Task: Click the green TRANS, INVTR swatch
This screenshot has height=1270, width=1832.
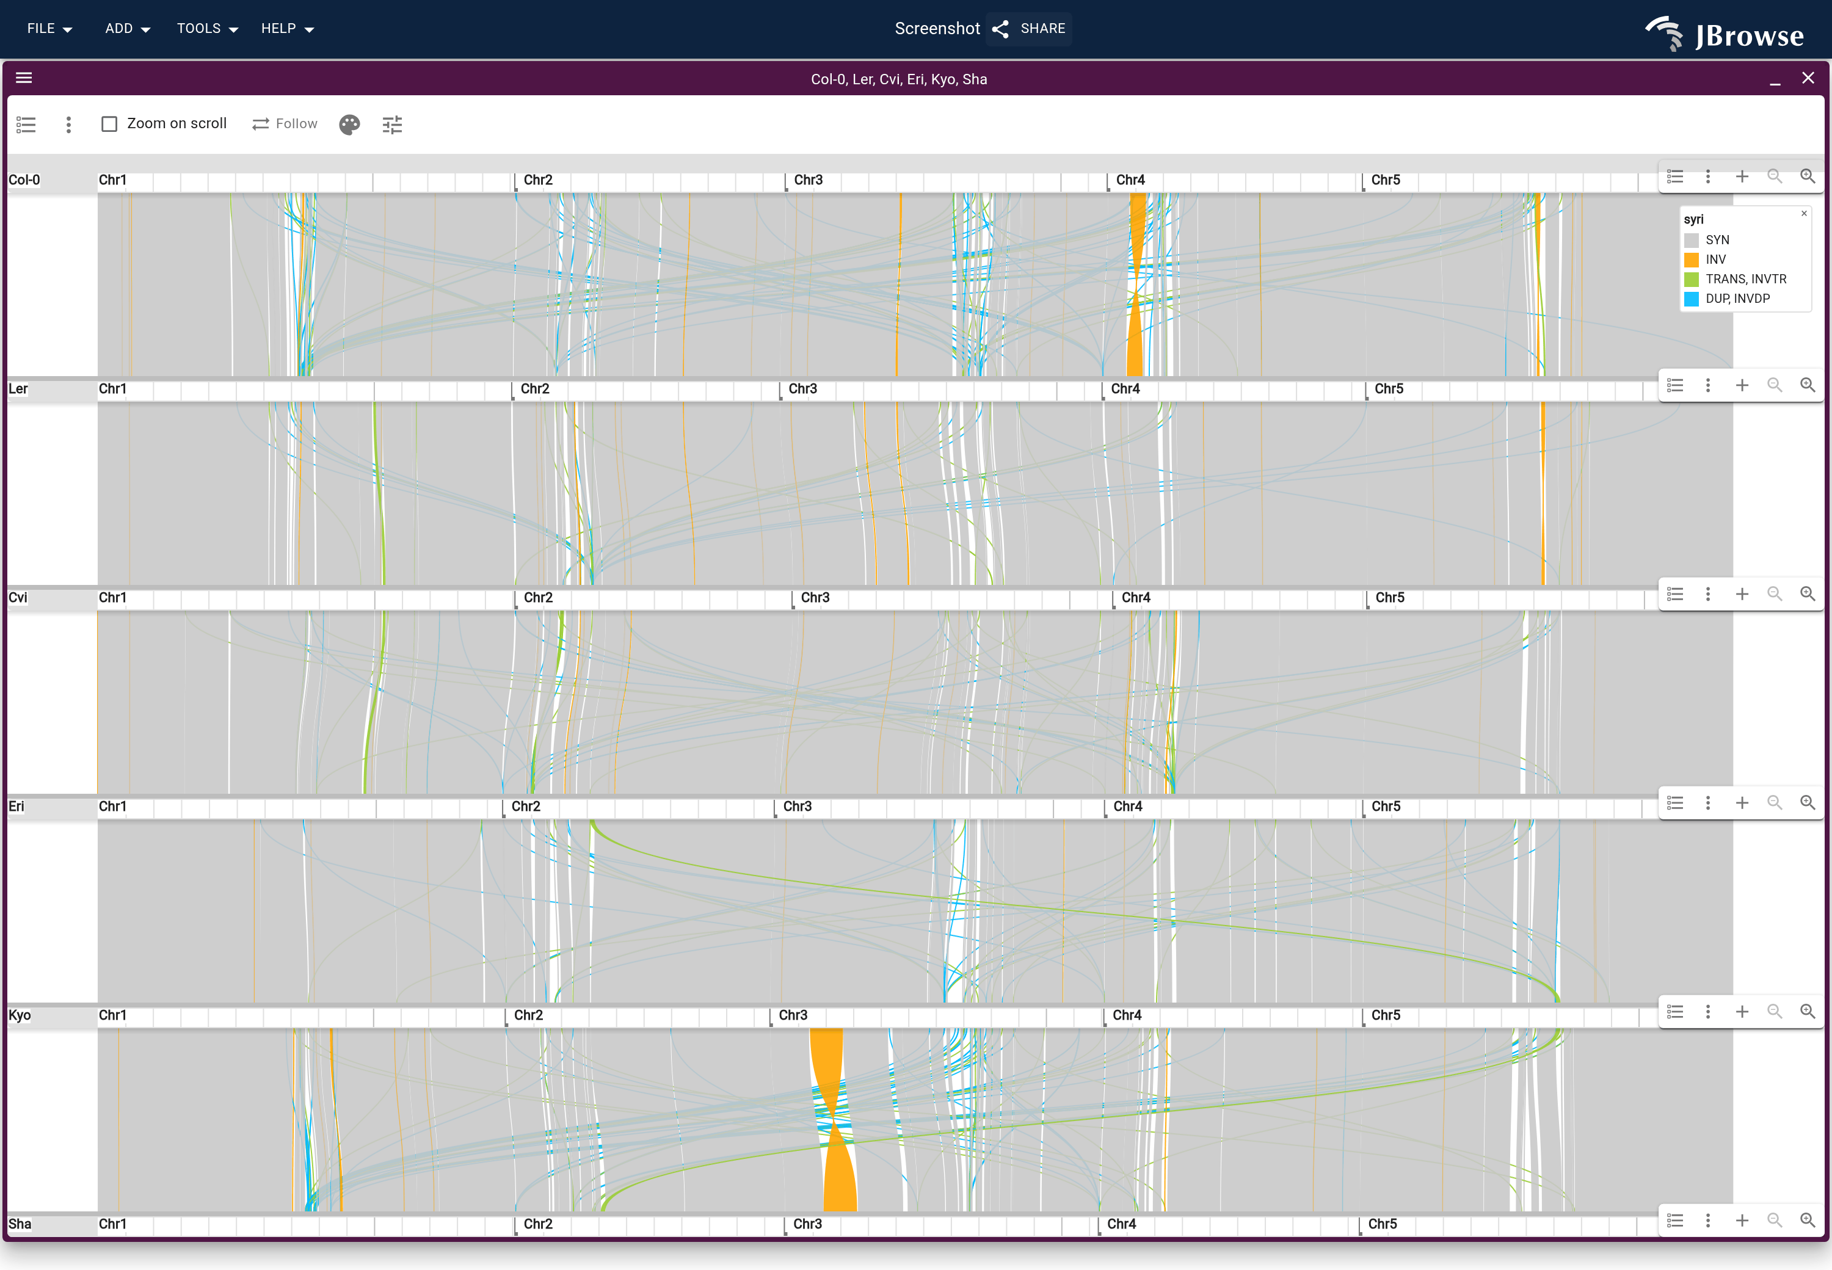Action: click(1692, 279)
